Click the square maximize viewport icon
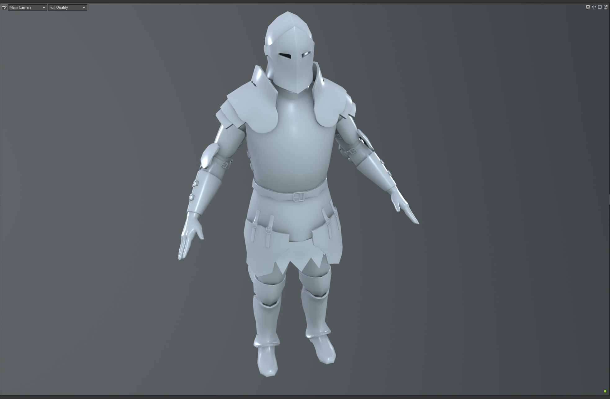610x399 pixels. [x=600, y=7]
